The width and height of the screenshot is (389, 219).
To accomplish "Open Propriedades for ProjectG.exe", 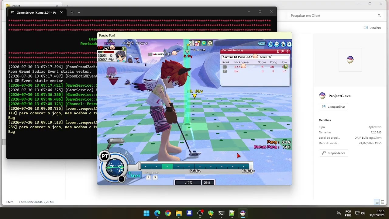I will click(x=334, y=153).
